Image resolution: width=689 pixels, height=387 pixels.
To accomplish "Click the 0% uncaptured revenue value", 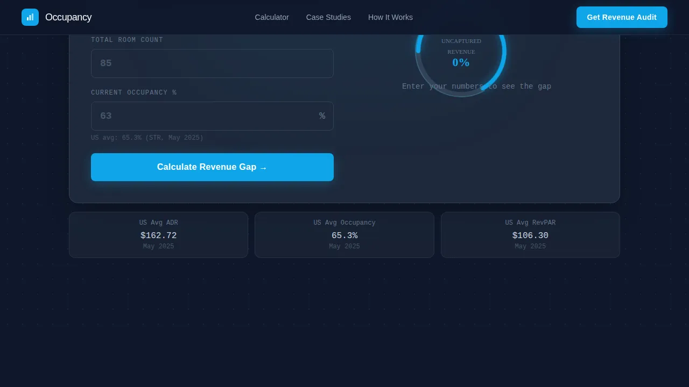I will [461, 62].
